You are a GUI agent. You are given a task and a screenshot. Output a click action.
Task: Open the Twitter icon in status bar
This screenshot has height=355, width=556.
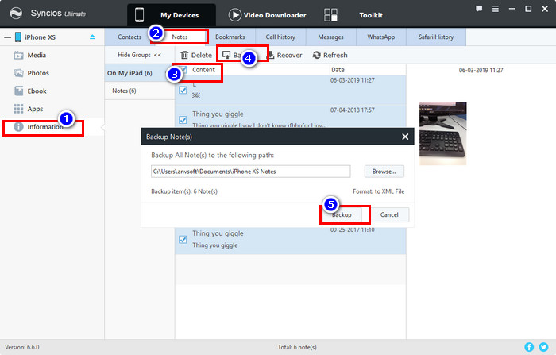(x=543, y=347)
